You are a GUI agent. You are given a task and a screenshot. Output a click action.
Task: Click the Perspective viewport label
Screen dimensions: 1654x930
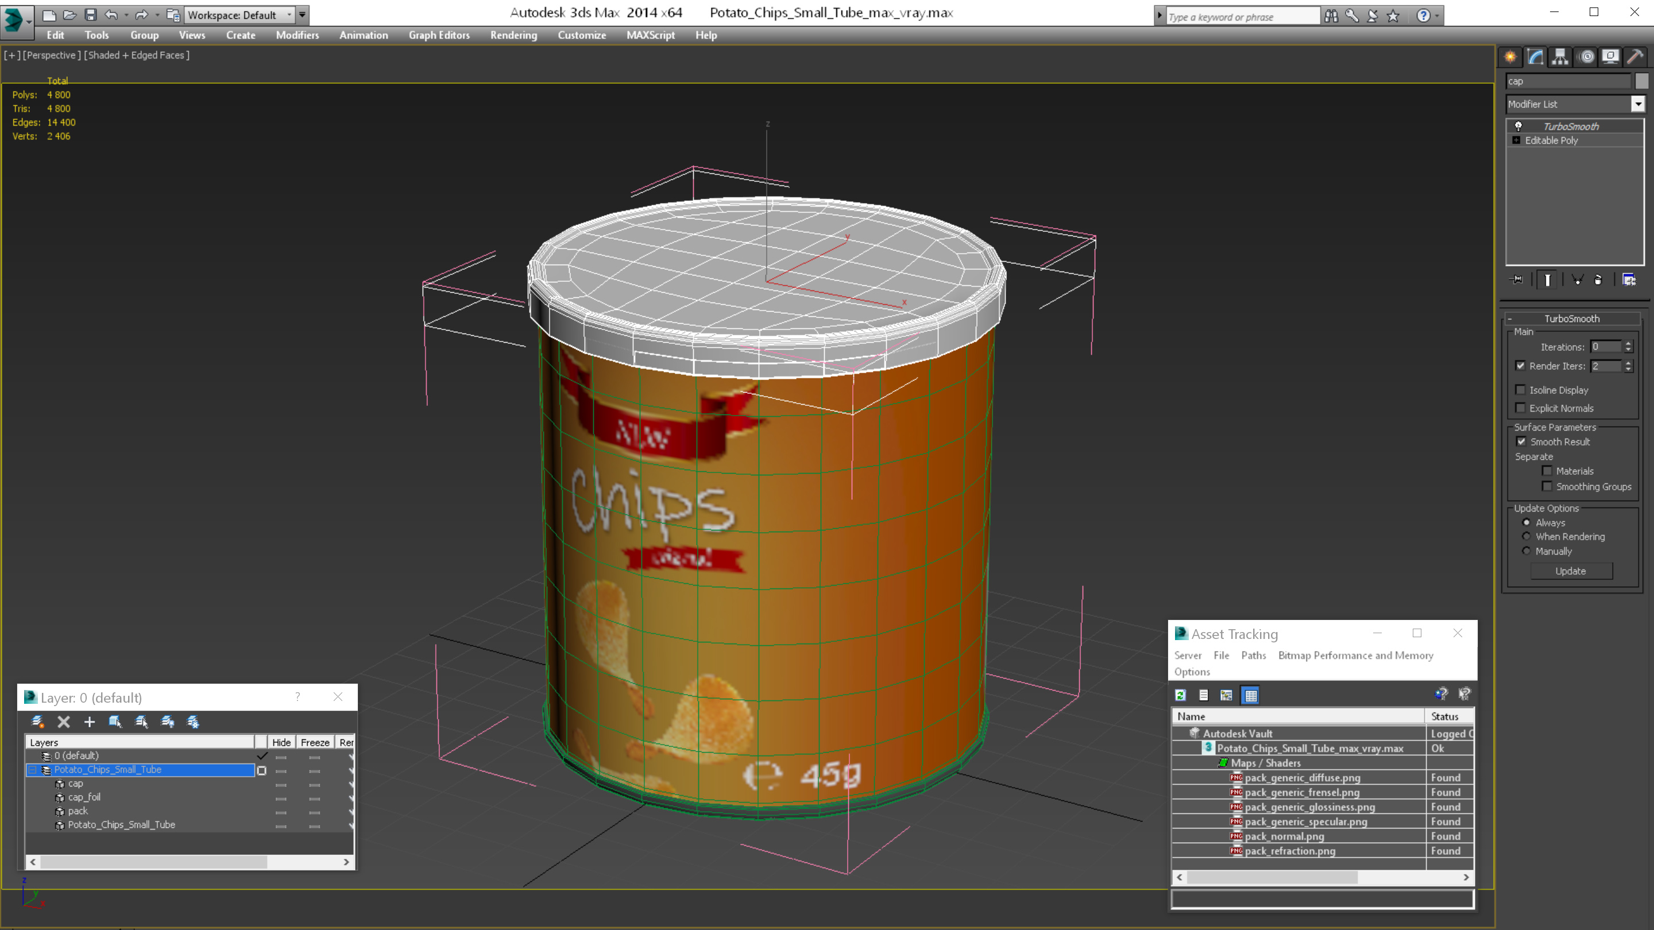52,55
